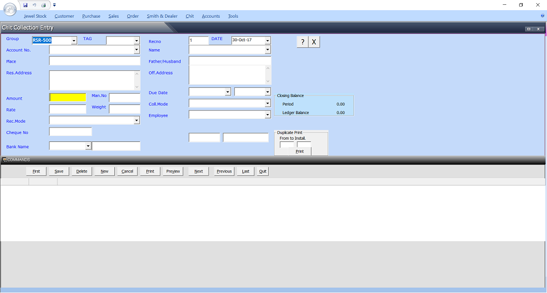Viewport: 547px width, 293px height.
Task: Click the X button beside the question mark
Action: pos(314,42)
